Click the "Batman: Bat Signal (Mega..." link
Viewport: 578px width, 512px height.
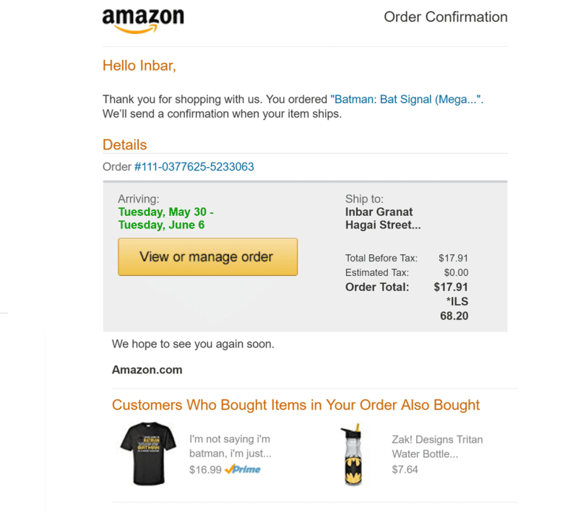point(406,100)
